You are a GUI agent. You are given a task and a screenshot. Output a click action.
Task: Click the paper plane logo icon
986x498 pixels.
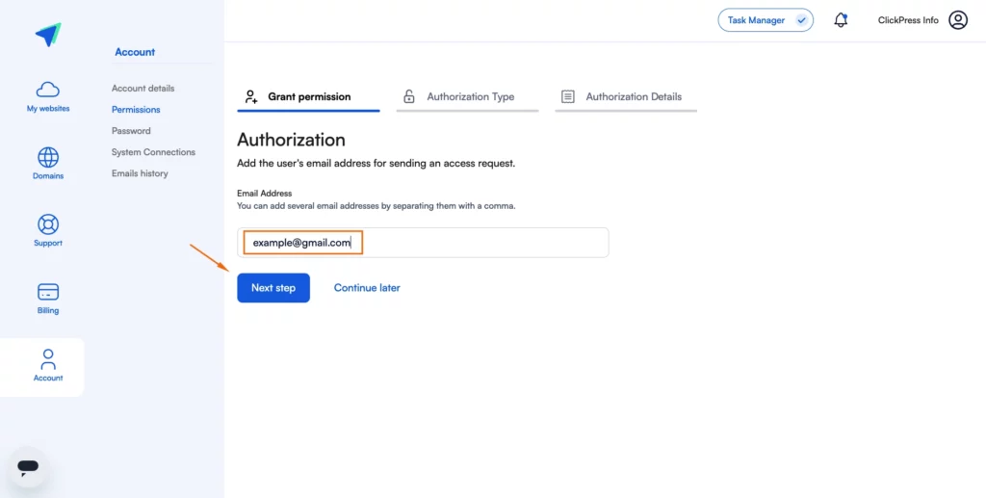tap(48, 35)
